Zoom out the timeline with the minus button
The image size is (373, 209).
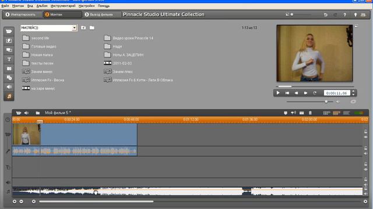coord(21,201)
